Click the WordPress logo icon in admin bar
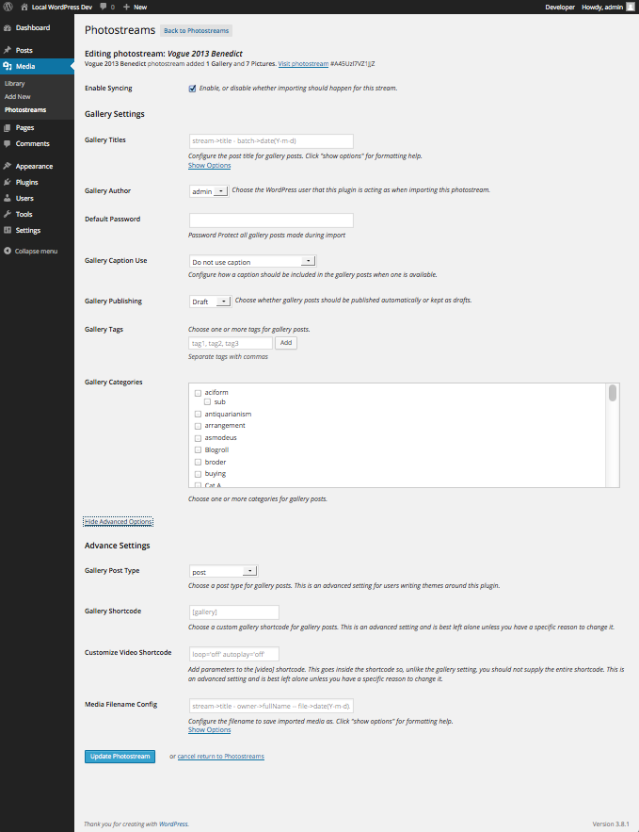This screenshot has height=832, width=639. coord(8,7)
